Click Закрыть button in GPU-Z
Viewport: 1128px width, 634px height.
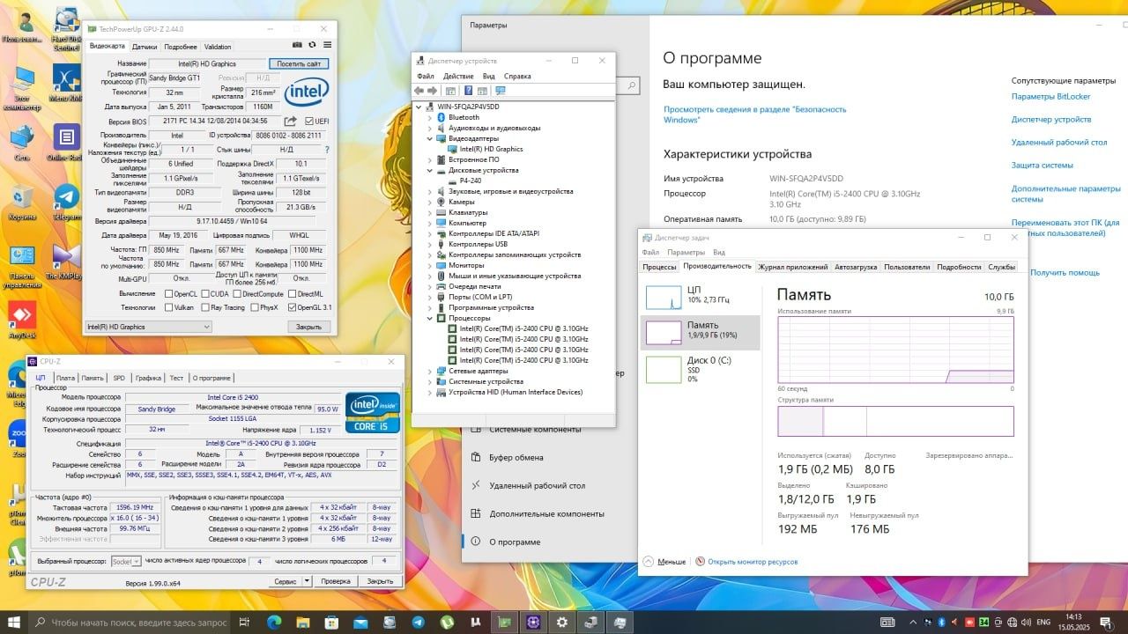click(x=308, y=327)
